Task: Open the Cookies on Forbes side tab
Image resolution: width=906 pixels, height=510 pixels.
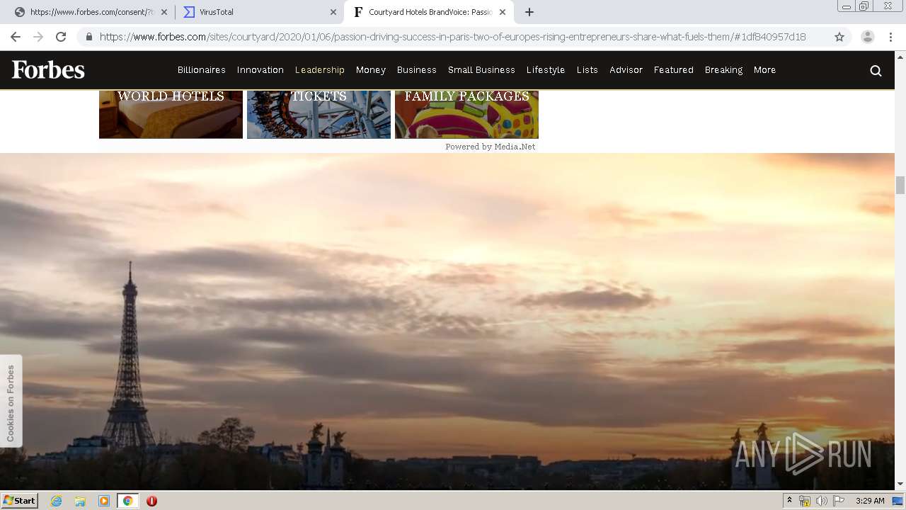Action: click(x=11, y=402)
